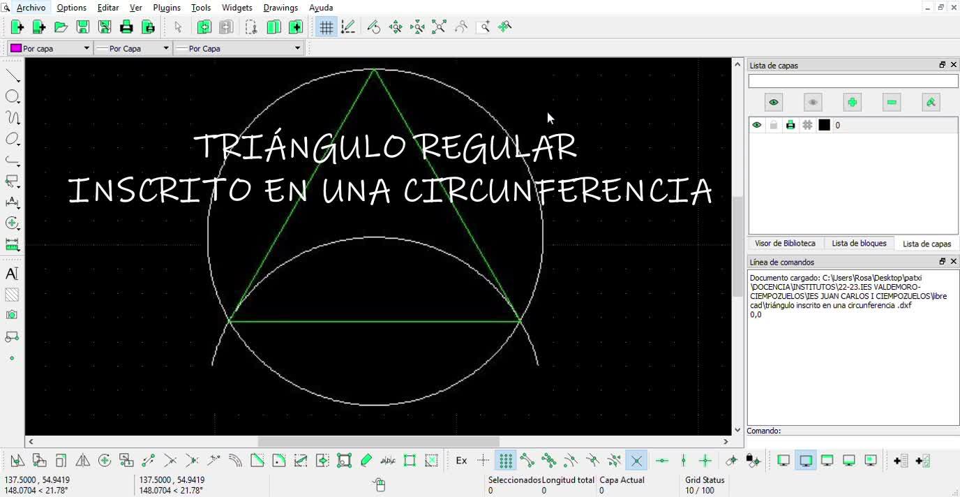Click the black color swatch of layer 0
The width and height of the screenshot is (960, 497).
(x=824, y=125)
